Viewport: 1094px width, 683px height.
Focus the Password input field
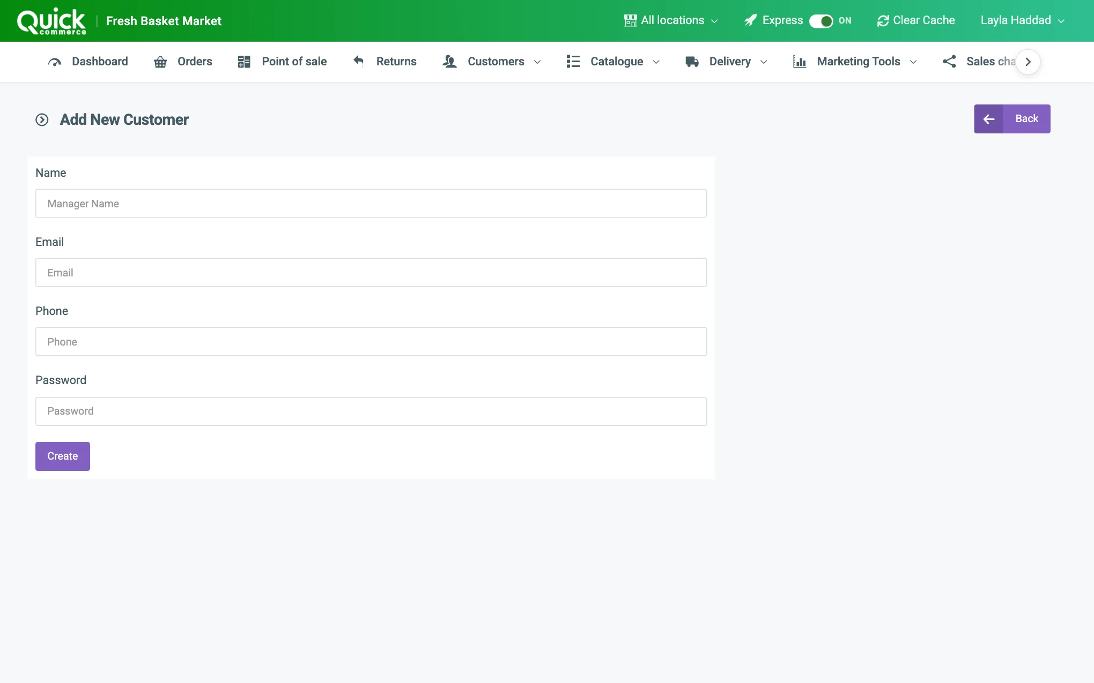tap(371, 411)
